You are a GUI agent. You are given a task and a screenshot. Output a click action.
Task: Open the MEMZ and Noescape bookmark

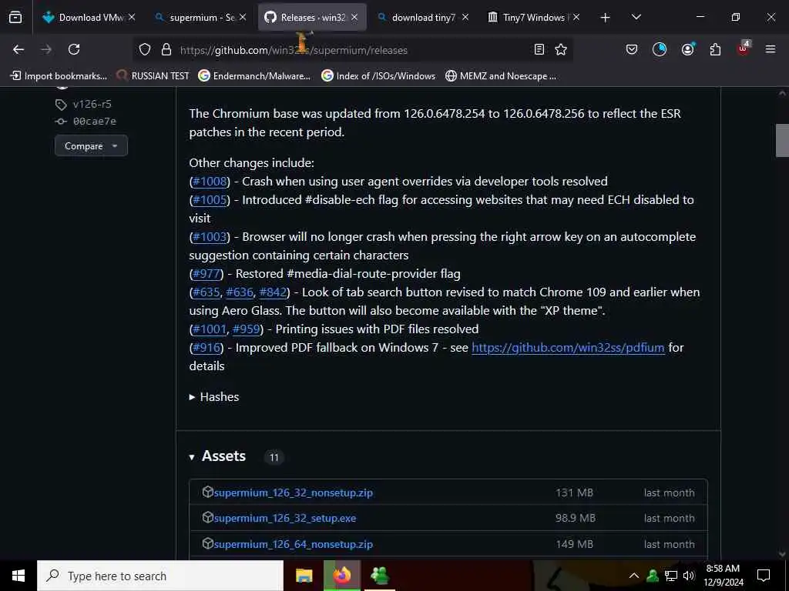501,76
